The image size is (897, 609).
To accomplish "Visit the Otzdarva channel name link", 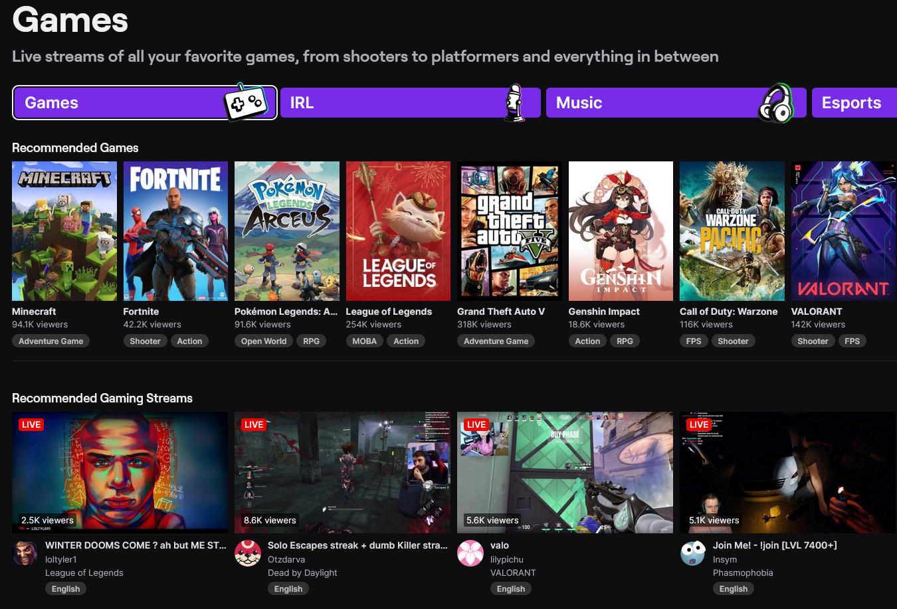I will pos(286,560).
